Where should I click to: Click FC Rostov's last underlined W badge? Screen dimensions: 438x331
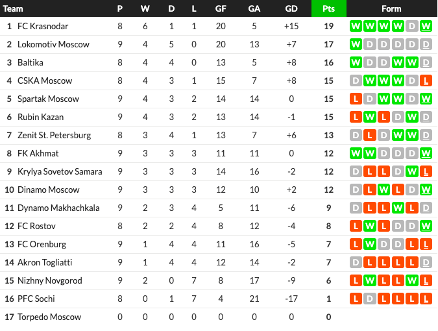pyautogui.click(x=426, y=227)
